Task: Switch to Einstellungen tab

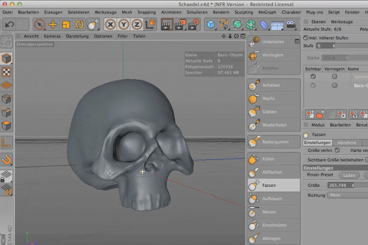Action: point(317,143)
